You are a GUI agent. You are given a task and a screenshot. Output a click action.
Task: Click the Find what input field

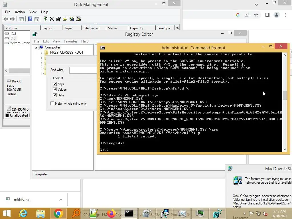coord(83,70)
